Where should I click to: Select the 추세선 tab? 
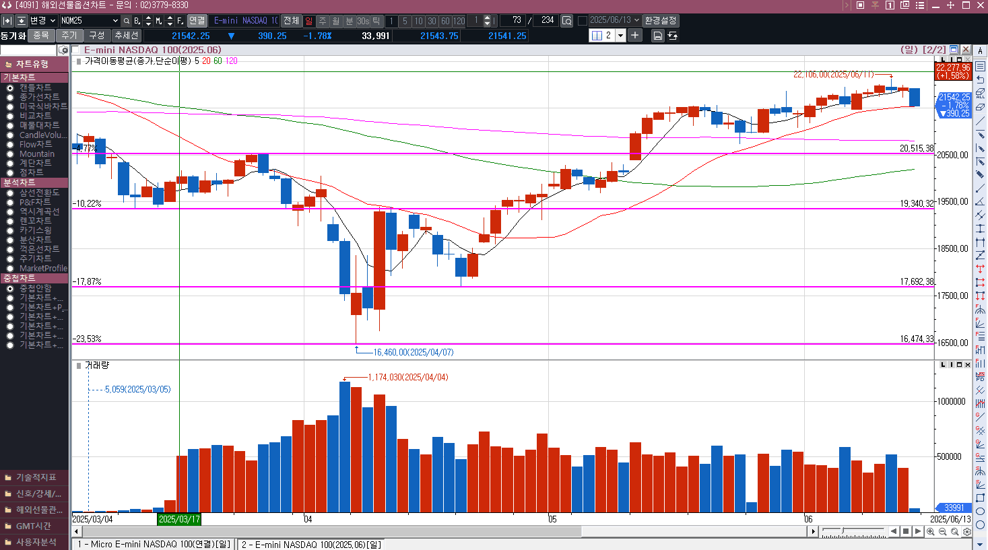126,36
